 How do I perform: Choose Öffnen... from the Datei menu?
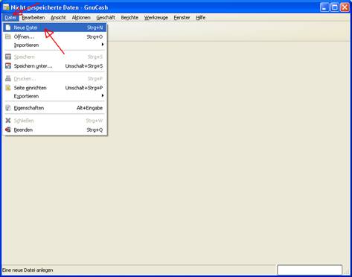[x=54, y=36]
